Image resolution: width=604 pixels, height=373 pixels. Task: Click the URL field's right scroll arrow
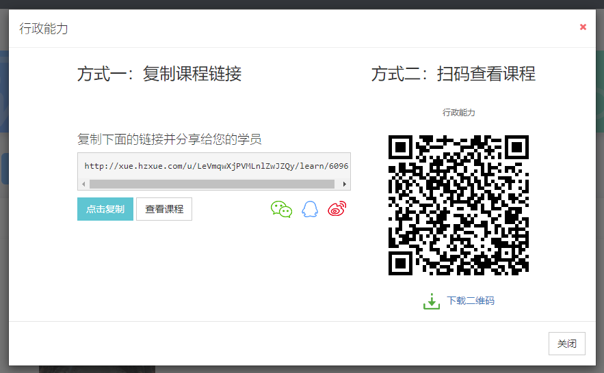(x=344, y=184)
